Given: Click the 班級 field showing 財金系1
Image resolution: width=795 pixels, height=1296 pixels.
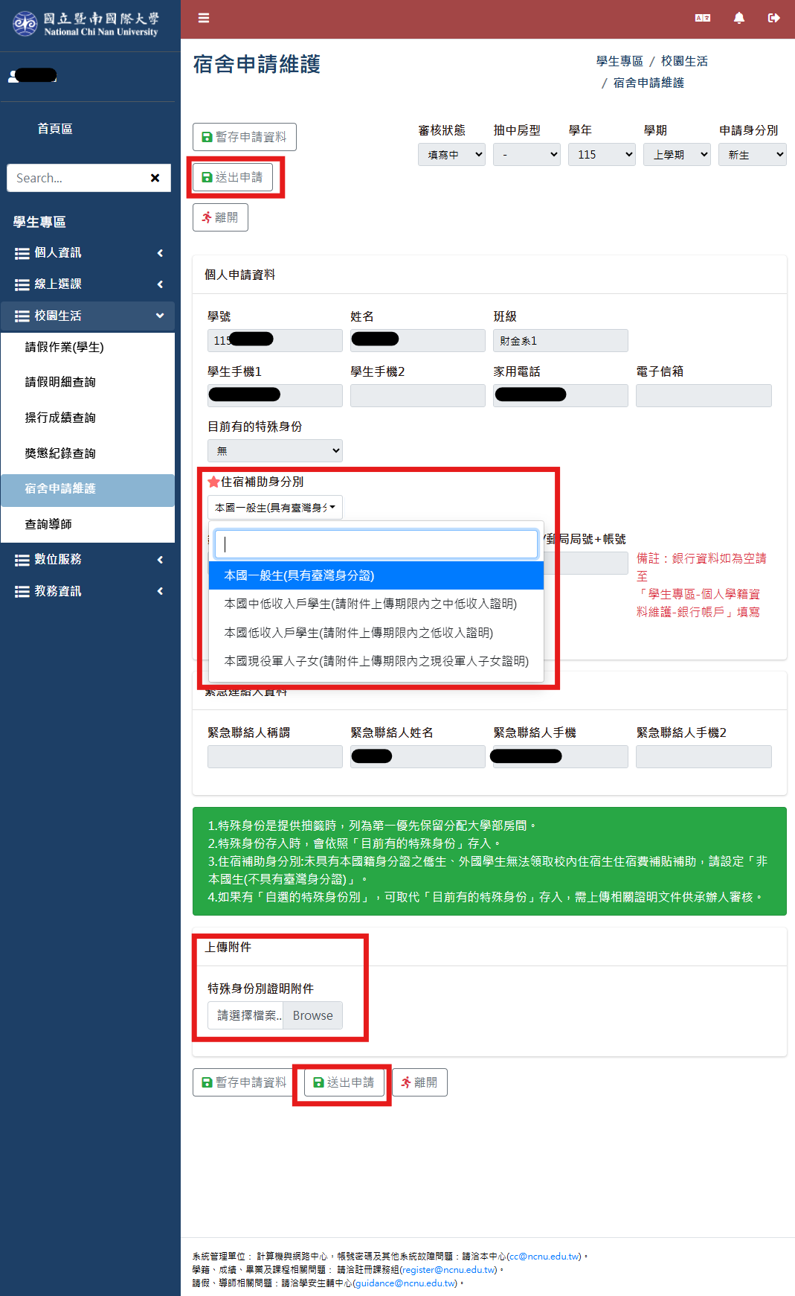Looking at the screenshot, I should pyautogui.click(x=561, y=340).
